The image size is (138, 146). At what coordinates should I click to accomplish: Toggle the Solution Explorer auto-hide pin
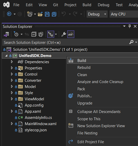click(x=129, y=26)
